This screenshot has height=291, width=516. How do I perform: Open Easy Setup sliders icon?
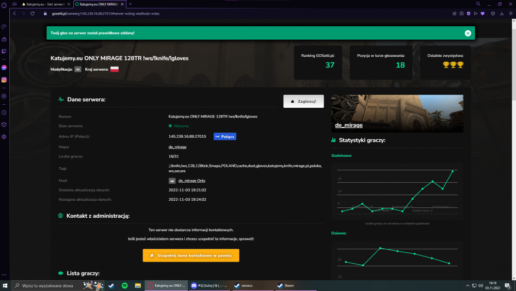pyautogui.click(x=511, y=13)
